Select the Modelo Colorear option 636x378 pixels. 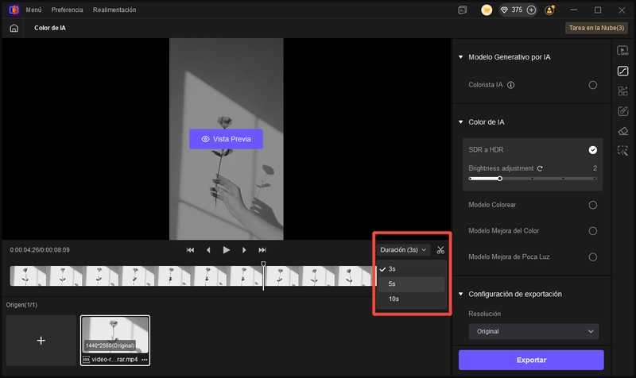tap(592, 205)
